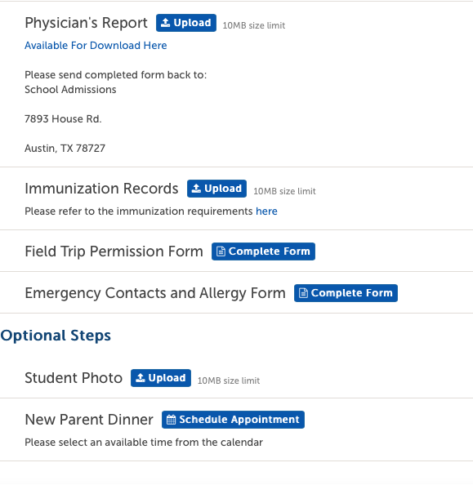The width and height of the screenshot is (473, 485).
Task: Click the document icon for Emergency Contacts form
Action: pyautogui.click(x=303, y=293)
